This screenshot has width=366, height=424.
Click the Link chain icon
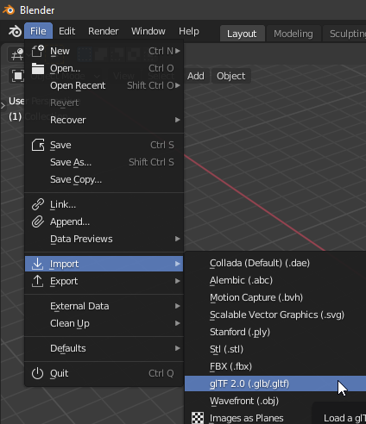[x=38, y=204]
